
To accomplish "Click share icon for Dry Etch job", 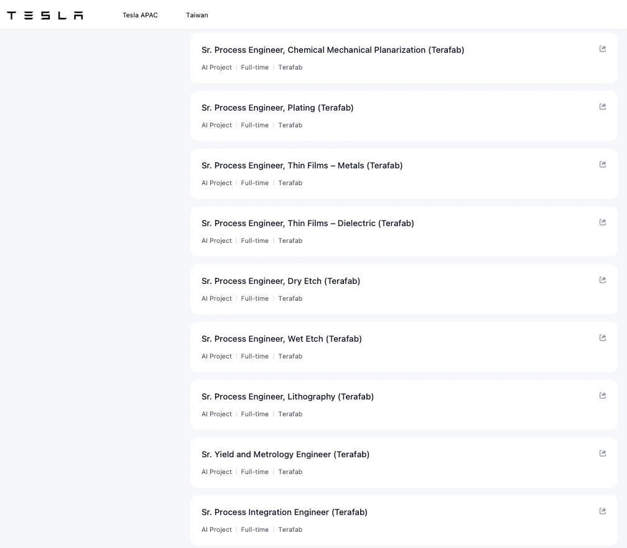I will click(602, 280).
